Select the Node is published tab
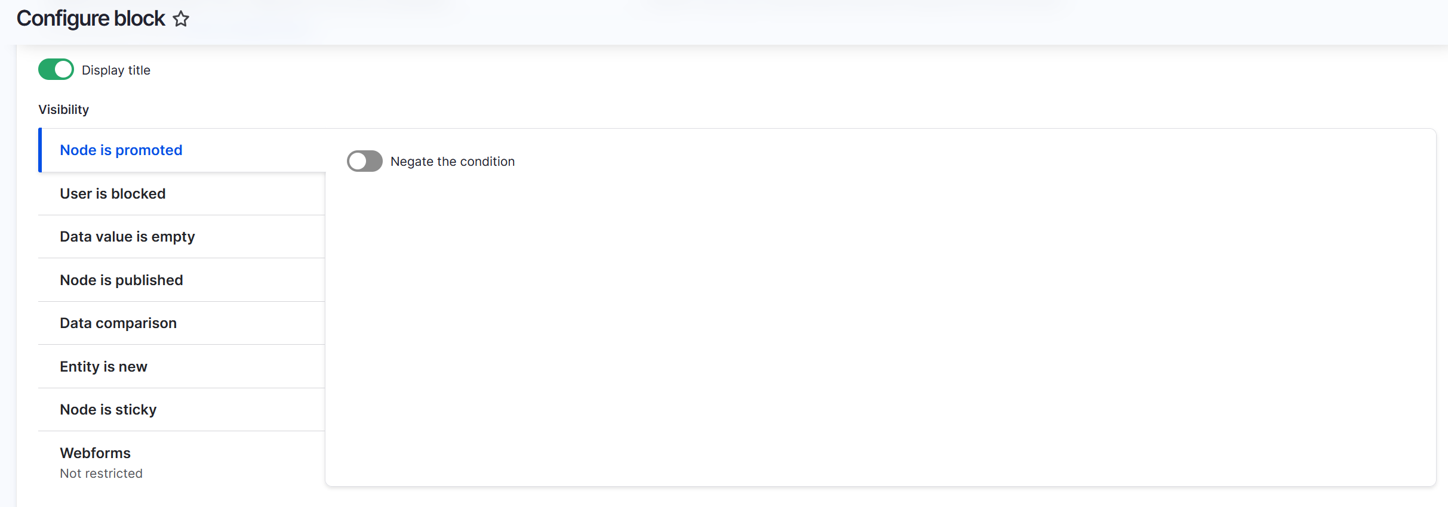 coord(121,280)
